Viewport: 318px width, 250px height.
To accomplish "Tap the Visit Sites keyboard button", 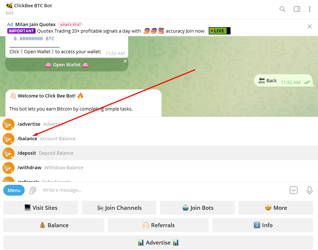I will (x=41, y=208).
